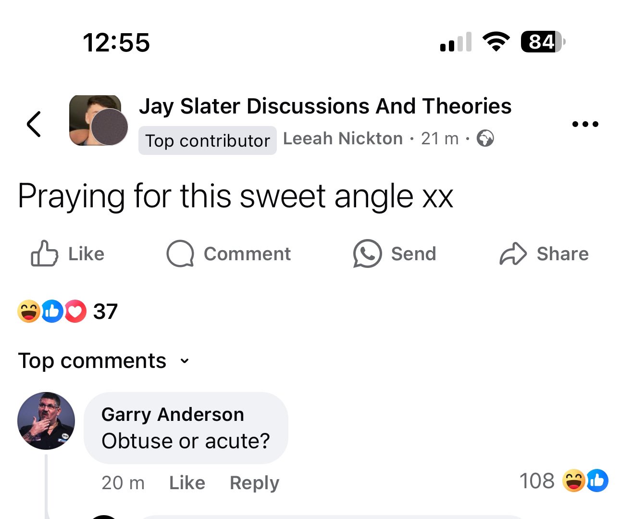
Task: Click the globe public-visibility icon
Action: 485,139
